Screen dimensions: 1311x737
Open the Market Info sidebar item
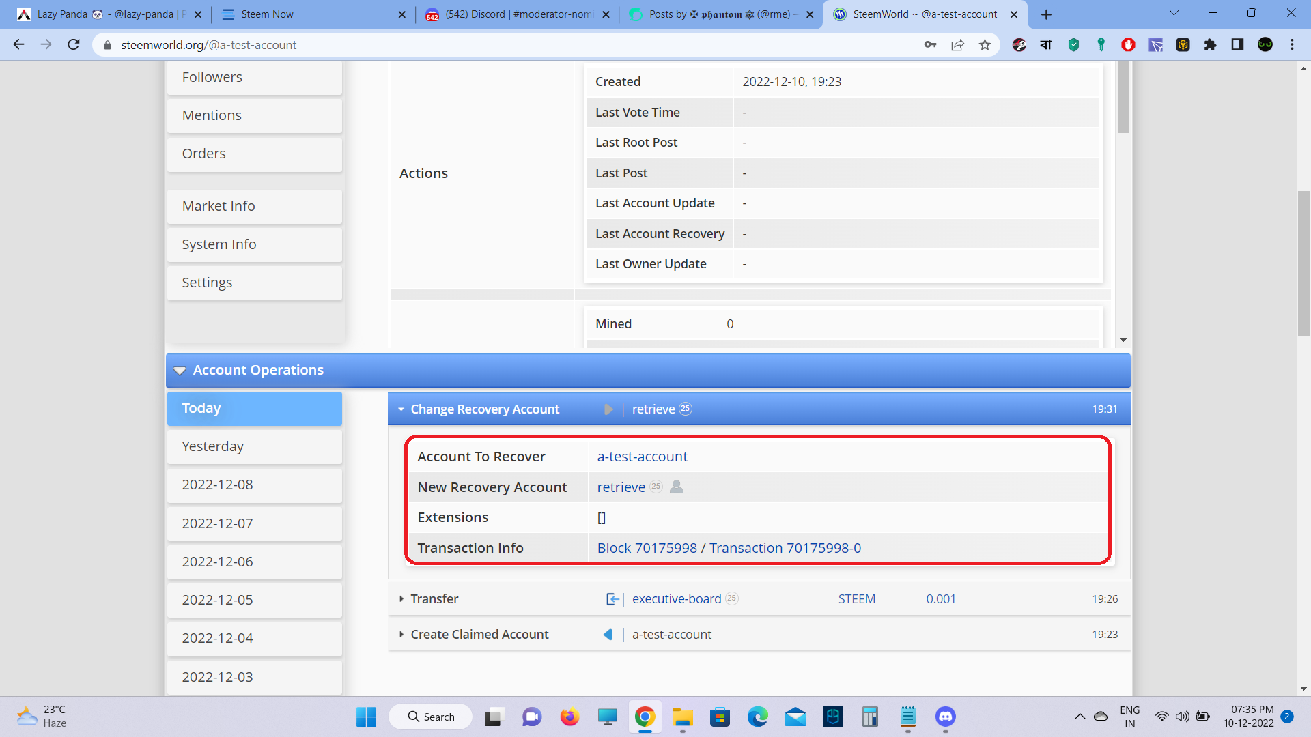click(254, 206)
